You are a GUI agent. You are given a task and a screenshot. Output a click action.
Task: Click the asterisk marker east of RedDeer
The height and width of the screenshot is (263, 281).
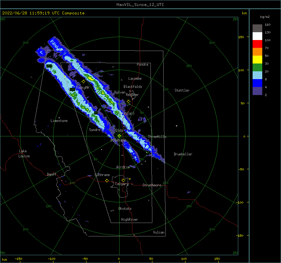pyautogui.click(x=148, y=107)
